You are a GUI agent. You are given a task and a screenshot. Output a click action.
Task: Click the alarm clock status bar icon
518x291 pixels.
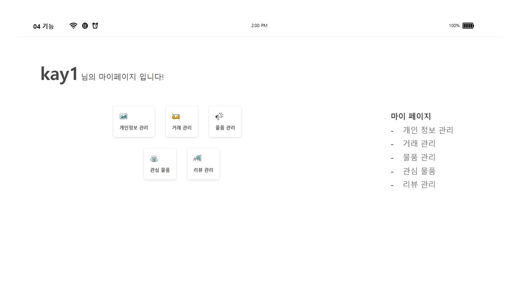(x=95, y=25)
